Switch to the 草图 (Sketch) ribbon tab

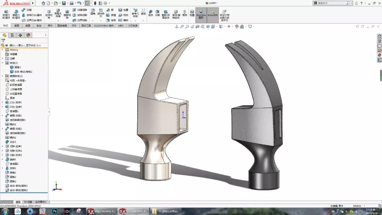tap(16, 26)
